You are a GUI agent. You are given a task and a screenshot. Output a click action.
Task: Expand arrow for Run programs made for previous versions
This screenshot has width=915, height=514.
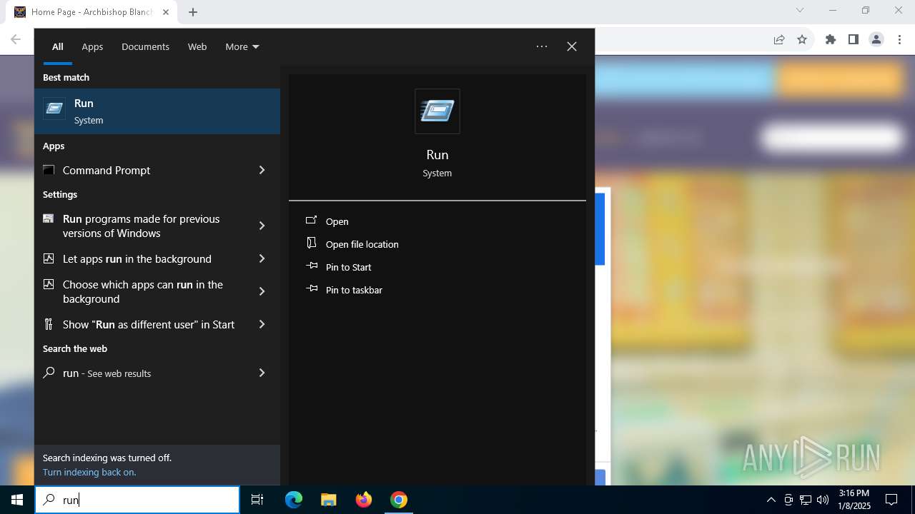(262, 226)
